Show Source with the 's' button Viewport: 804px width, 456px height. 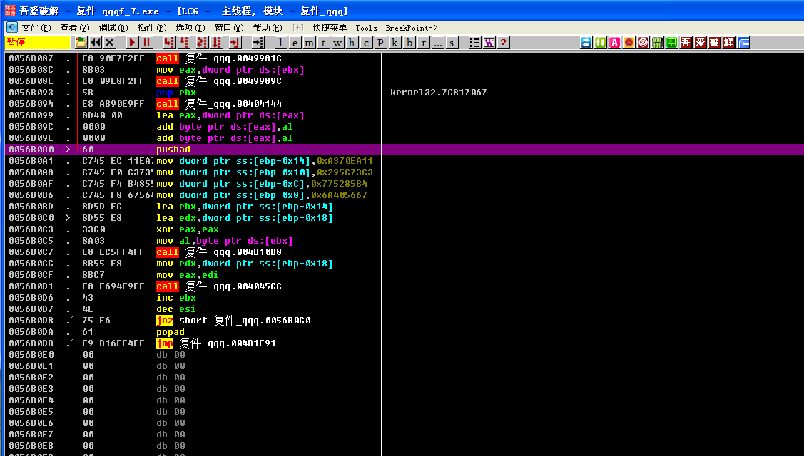coord(452,43)
